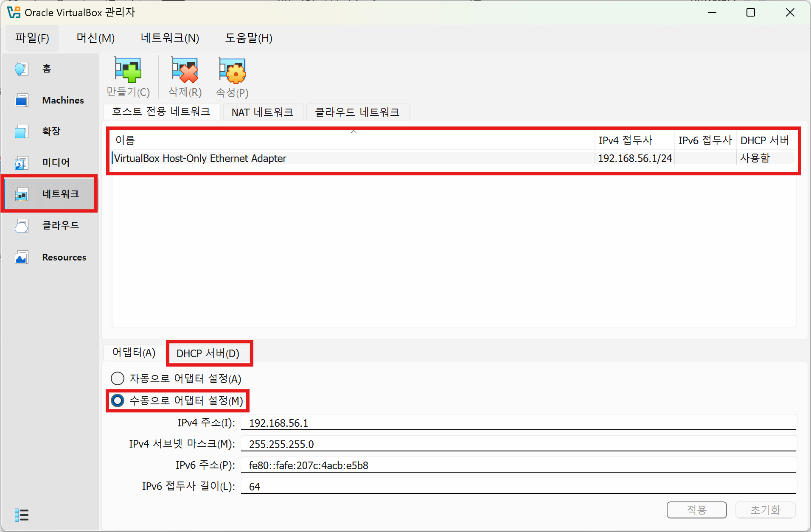Sort by the DHCP Server (DHCP 서버) column header
The width and height of the screenshot is (811, 532).
click(x=765, y=140)
